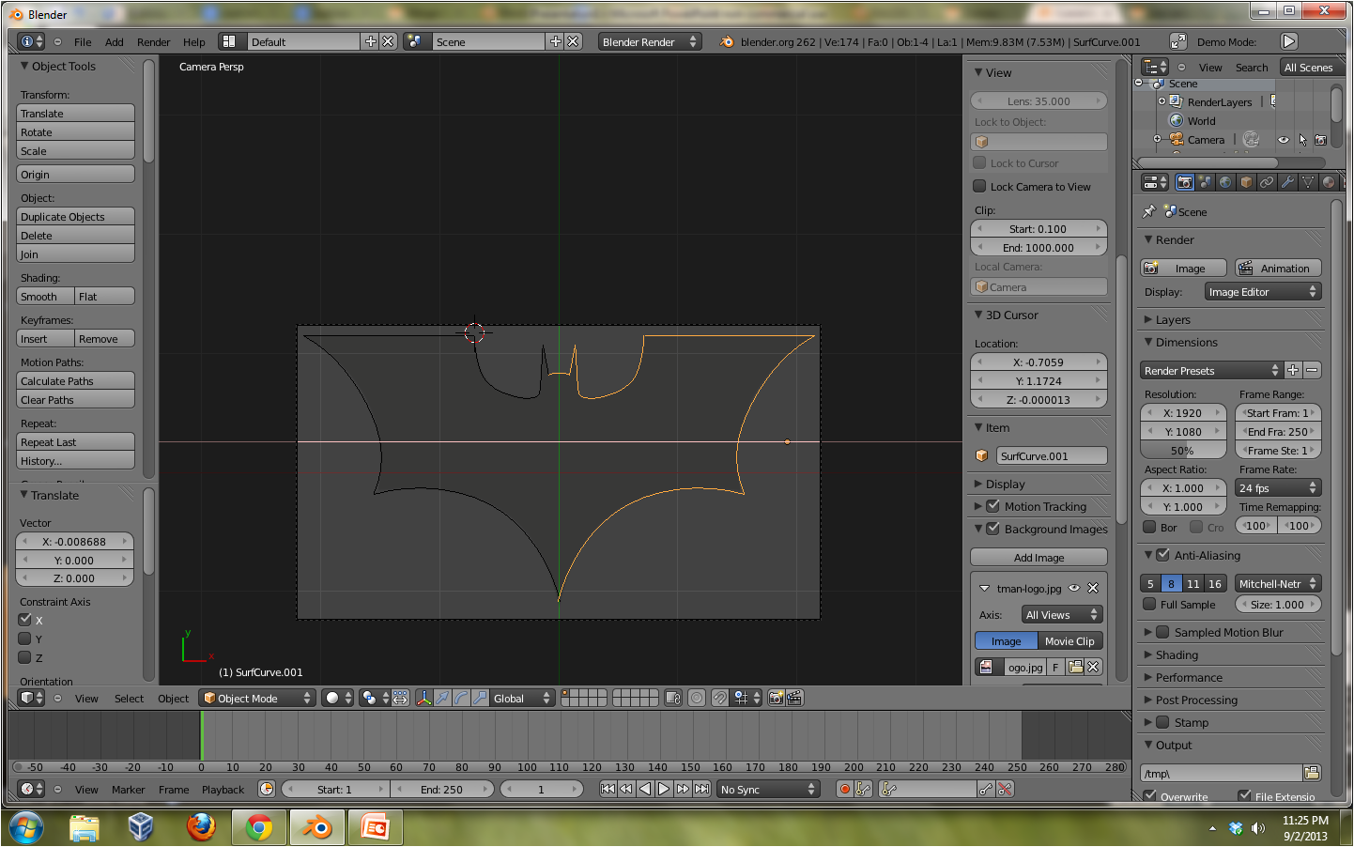Open the Render Presets dropdown
Viewport: 1354px width, 847px height.
tap(1211, 370)
